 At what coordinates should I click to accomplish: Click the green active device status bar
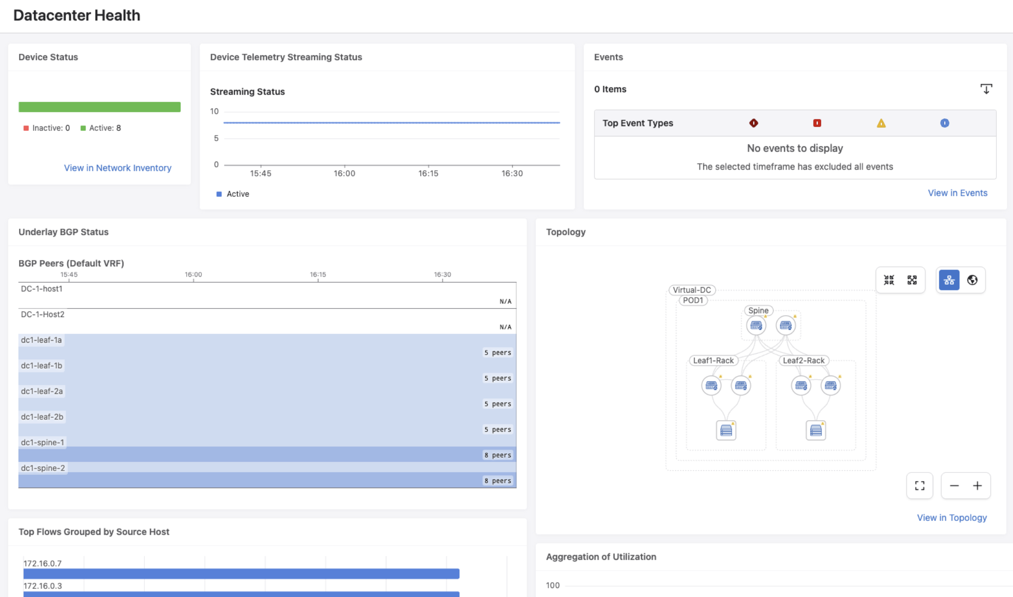pos(99,107)
